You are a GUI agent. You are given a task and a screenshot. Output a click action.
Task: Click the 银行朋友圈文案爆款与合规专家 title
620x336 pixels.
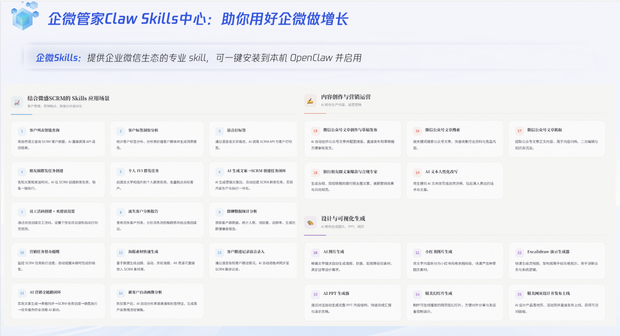(350, 171)
